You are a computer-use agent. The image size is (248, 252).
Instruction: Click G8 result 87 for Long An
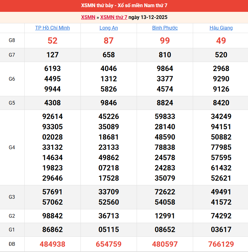tap(109, 40)
